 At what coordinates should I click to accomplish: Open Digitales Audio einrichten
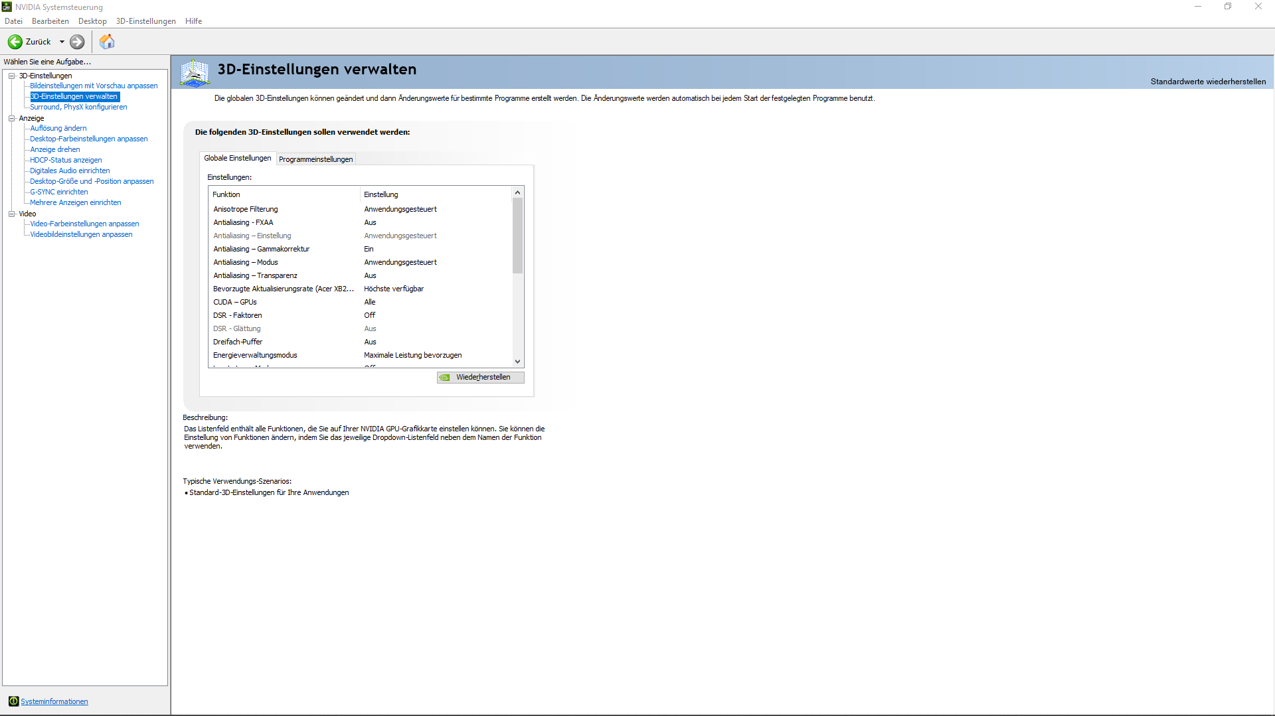(70, 171)
